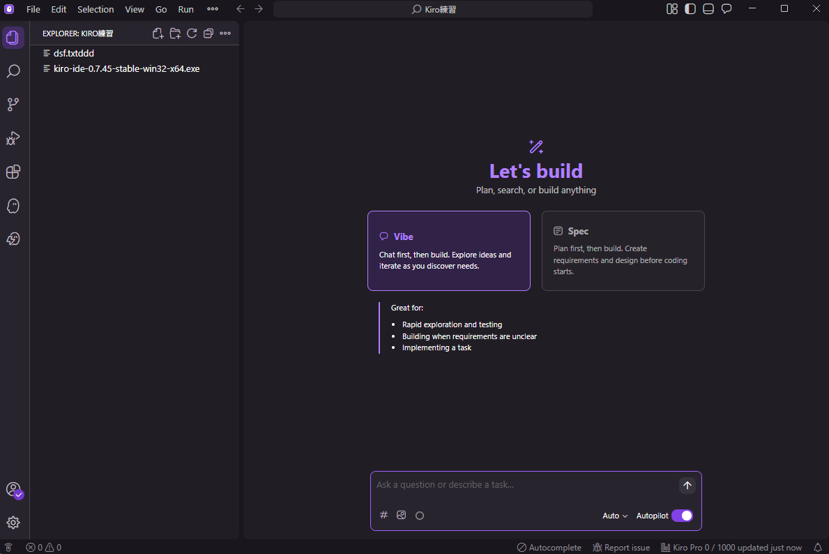Viewport: 829px width, 554px height.
Task: Click the New File icon in Explorer
Action: point(158,33)
